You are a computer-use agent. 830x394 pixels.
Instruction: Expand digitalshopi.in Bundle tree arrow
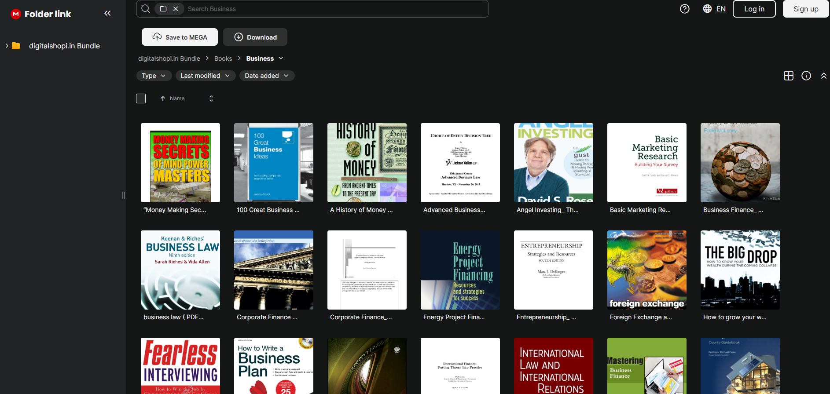coord(7,46)
